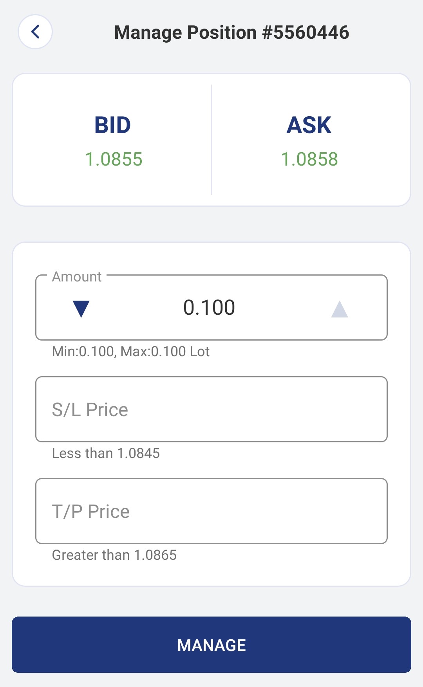
Task: Click the bid price 1.0855
Action: tap(114, 159)
